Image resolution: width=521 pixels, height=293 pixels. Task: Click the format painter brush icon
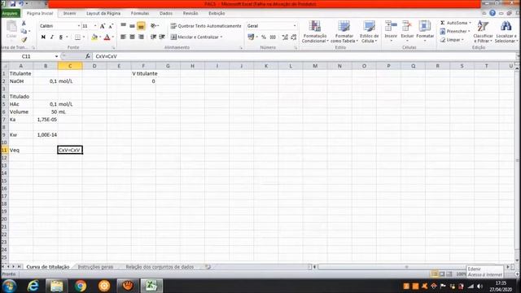pos(24,40)
